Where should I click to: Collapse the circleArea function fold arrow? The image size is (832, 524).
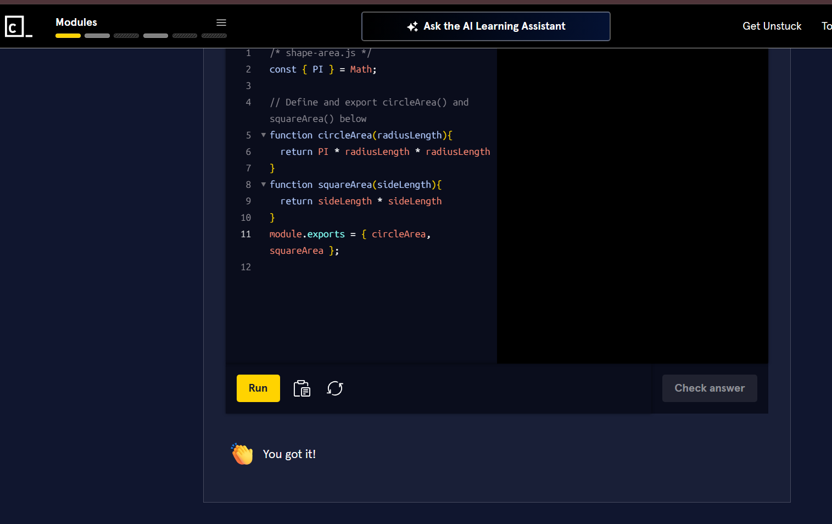point(264,135)
